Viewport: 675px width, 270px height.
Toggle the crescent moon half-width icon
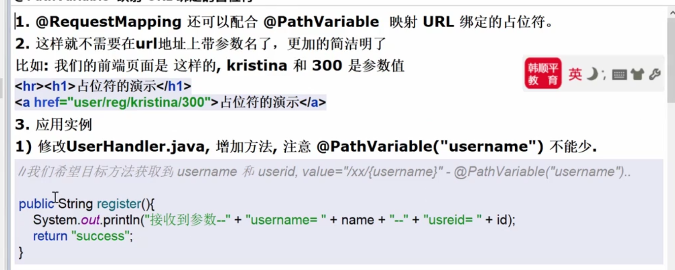coord(593,74)
